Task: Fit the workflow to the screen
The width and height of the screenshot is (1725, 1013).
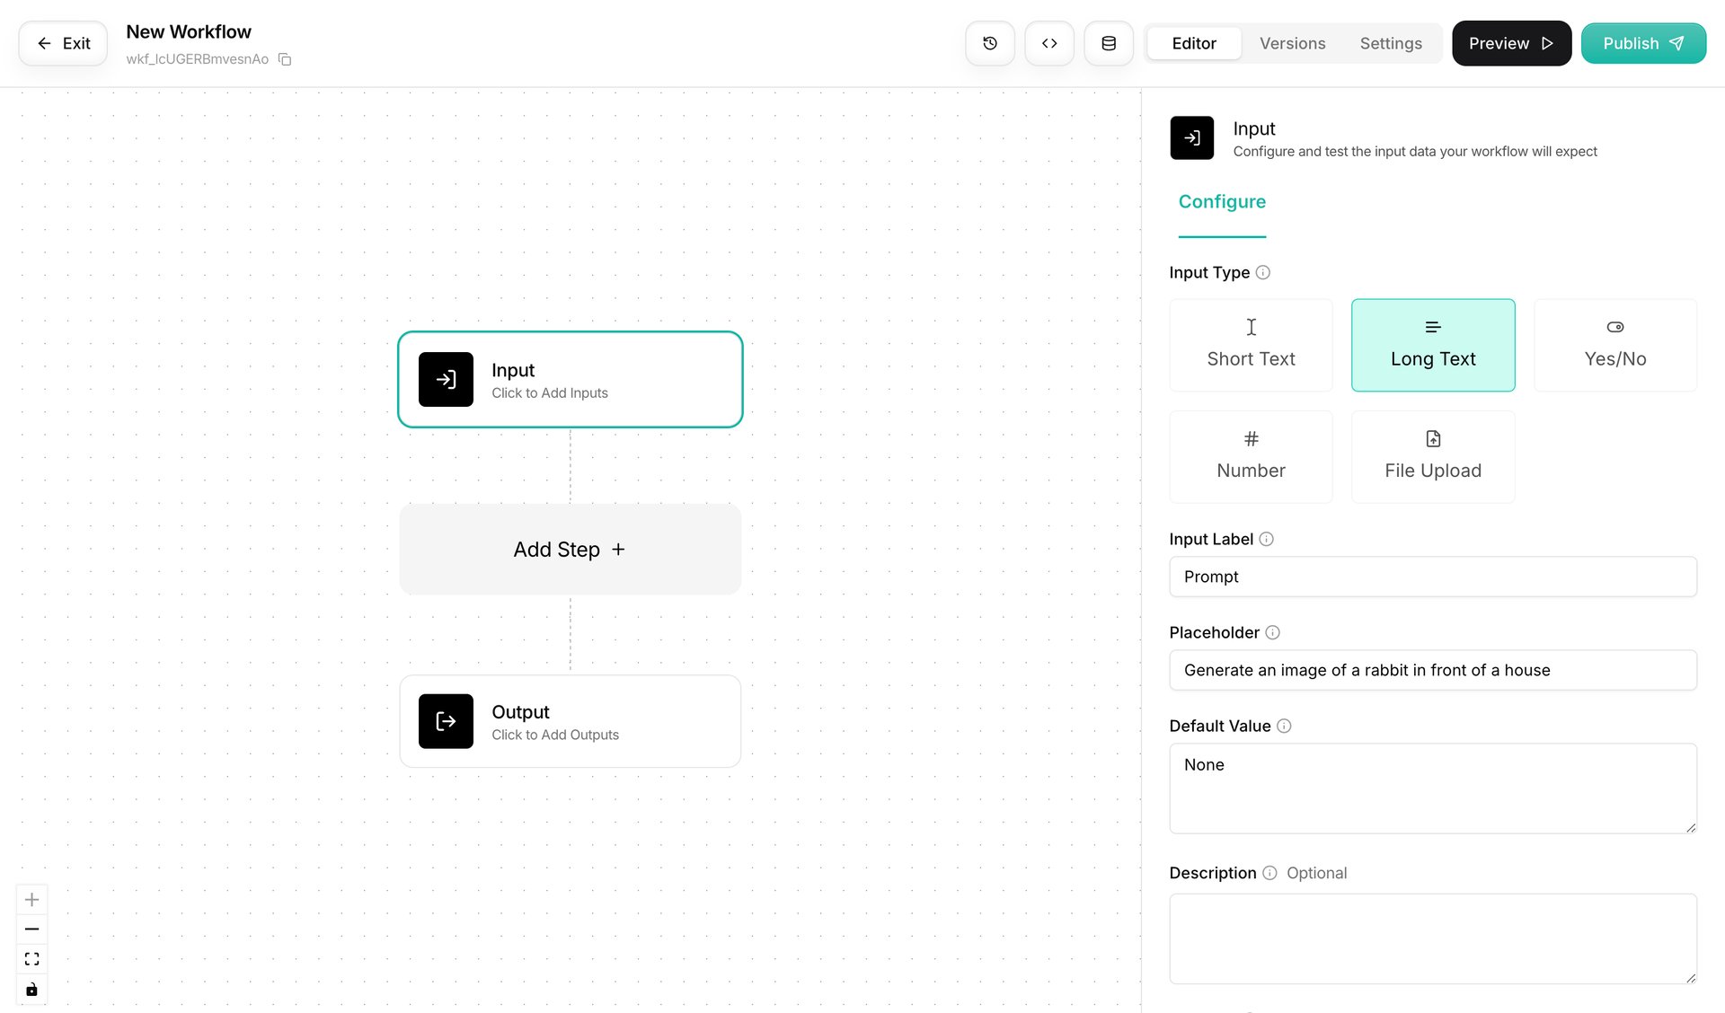Action: tap(31, 958)
